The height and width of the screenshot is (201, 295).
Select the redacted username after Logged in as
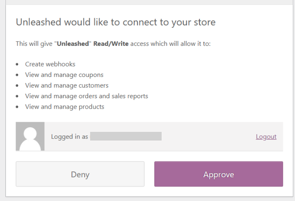tap(126, 136)
